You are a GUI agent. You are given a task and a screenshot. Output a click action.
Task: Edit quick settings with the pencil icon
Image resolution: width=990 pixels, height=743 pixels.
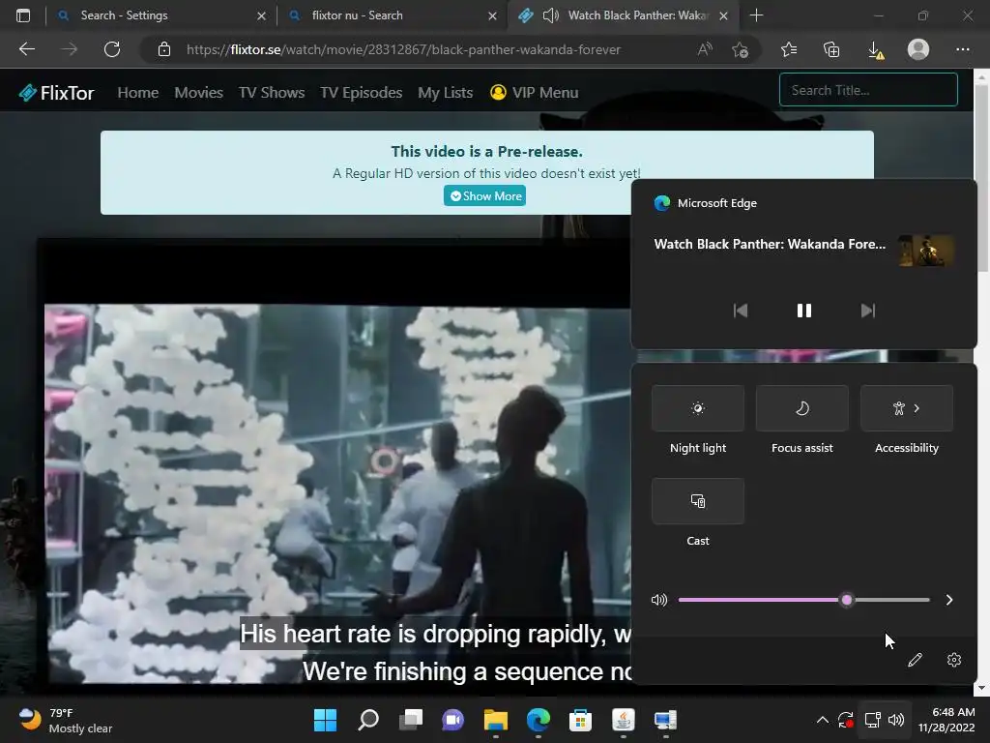pyautogui.click(x=915, y=660)
